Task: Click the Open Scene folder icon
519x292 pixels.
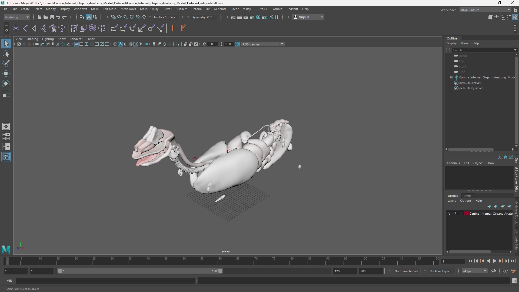Action: (45, 17)
